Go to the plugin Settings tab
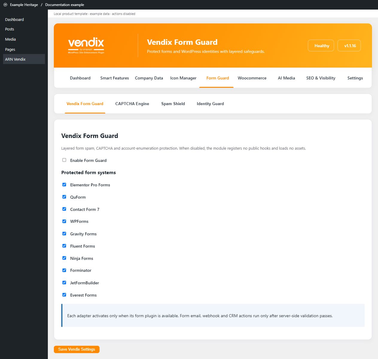This screenshot has height=359, width=378. (355, 78)
